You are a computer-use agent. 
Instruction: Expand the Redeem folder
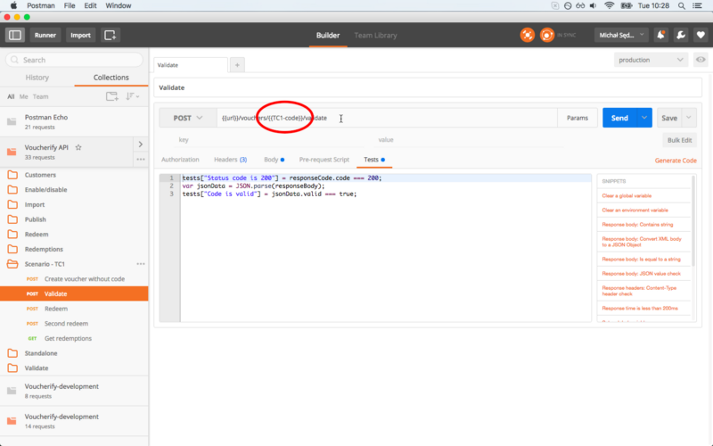(74, 235)
